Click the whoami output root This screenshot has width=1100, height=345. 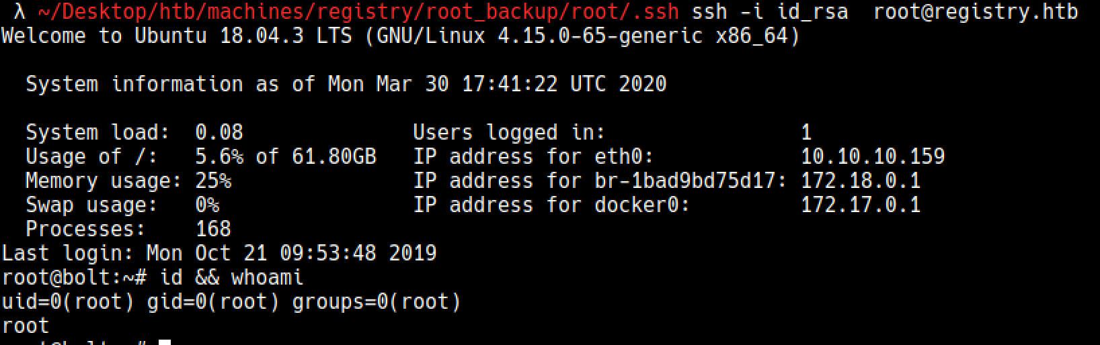coord(26,326)
